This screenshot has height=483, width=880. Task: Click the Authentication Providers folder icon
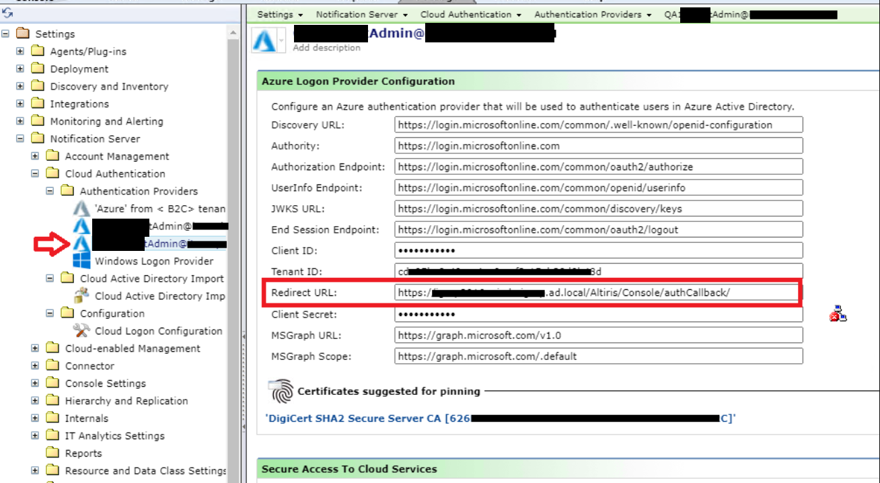(67, 191)
